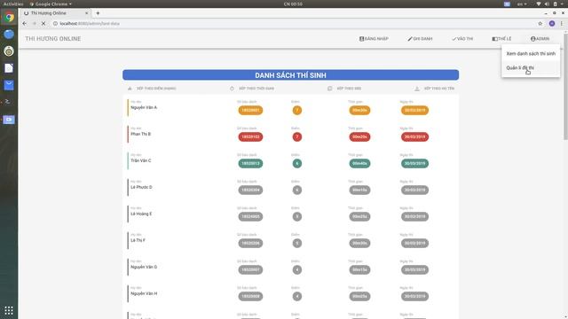Bookmark this page with the star icon
The image size is (568, 319).
click(x=540, y=24)
